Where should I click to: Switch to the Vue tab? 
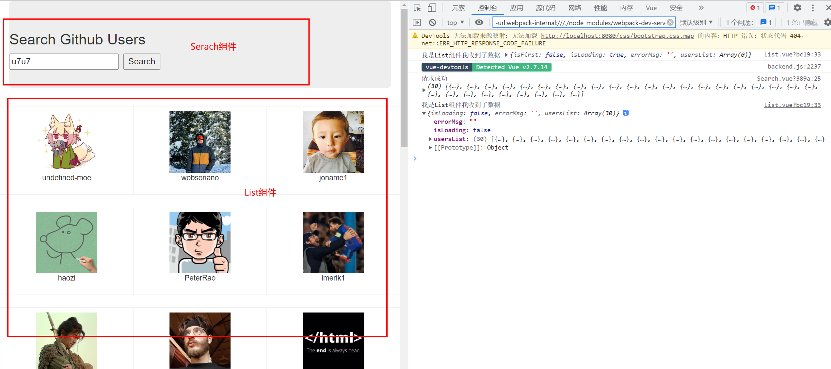(x=651, y=8)
